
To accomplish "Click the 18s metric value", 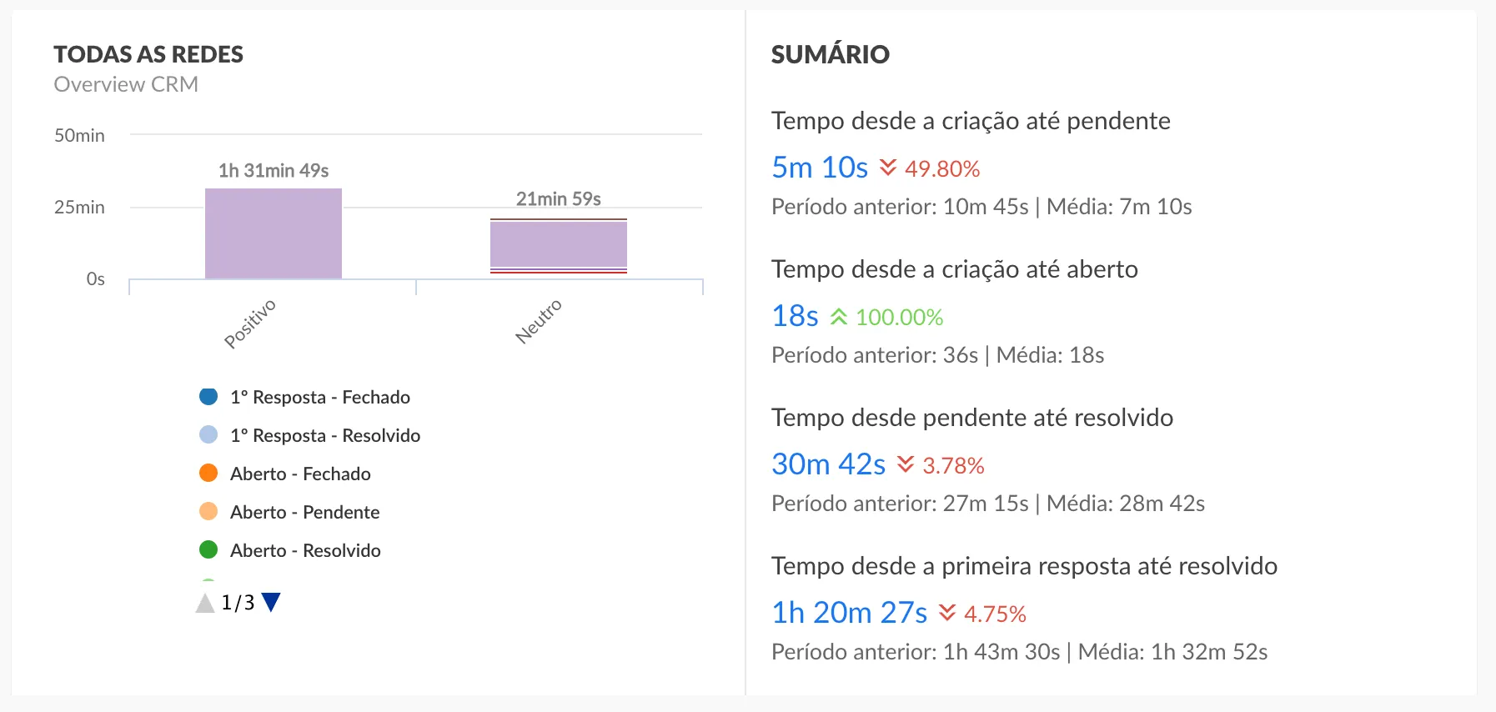I will [795, 316].
